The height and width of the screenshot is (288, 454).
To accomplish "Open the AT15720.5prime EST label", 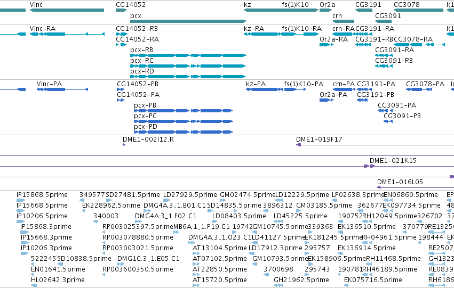I will [x=220, y=279].
